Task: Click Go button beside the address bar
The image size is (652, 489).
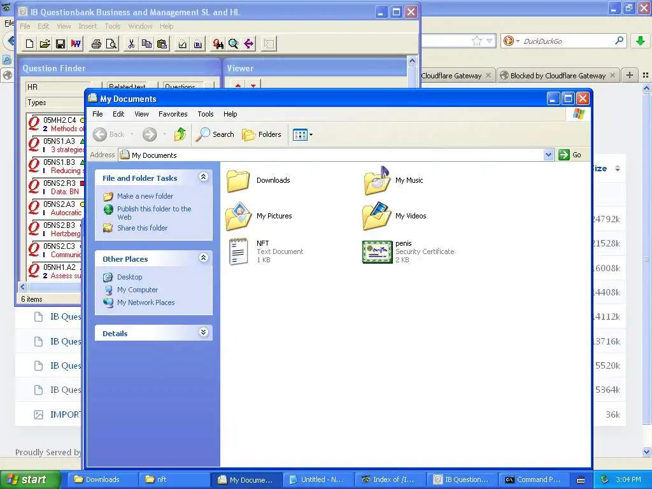Action: click(x=570, y=155)
